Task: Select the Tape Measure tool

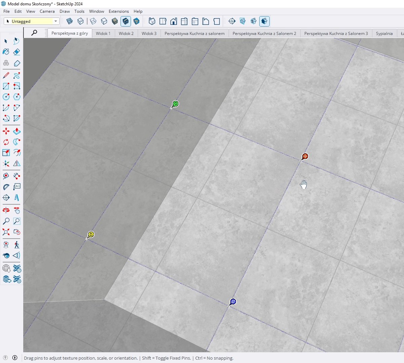Action: [x=5, y=175]
